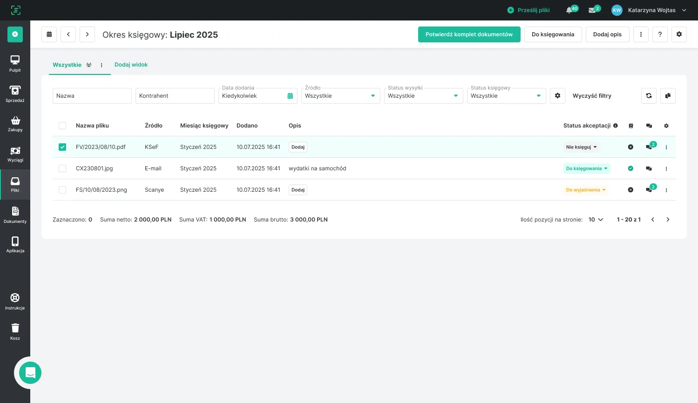This screenshot has width=698, height=403.
Task: Uncheck the FV/2023/08/10.pdf row checkbox
Action: [x=62, y=147]
